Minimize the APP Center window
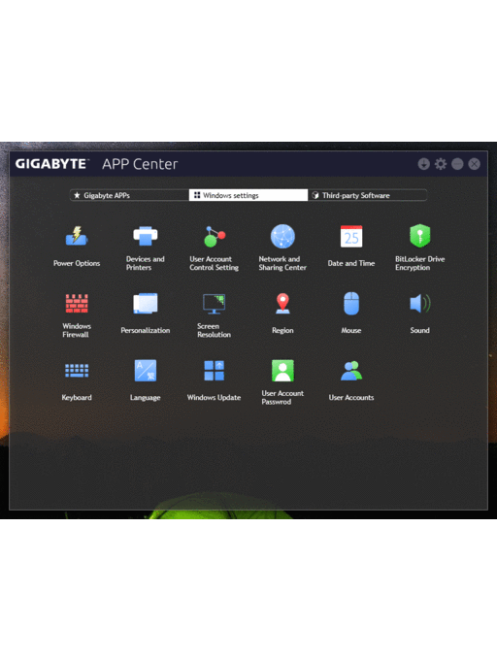This screenshot has width=497, height=660. pos(457,164)
